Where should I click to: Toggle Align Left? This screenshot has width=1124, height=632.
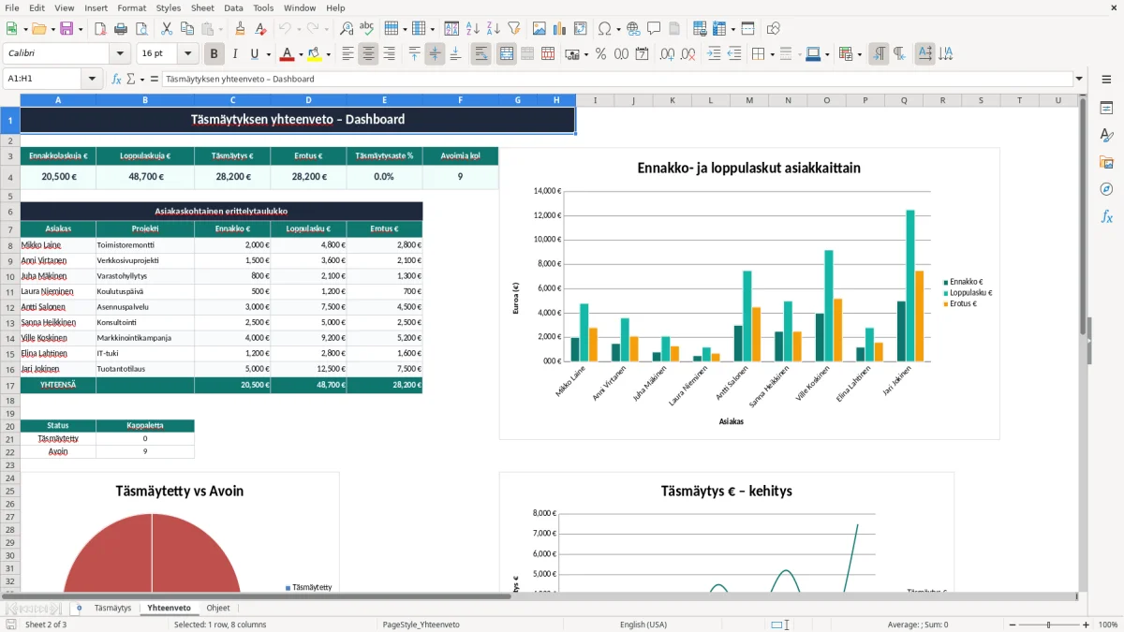pyautogui.click(x=348, y=54)
